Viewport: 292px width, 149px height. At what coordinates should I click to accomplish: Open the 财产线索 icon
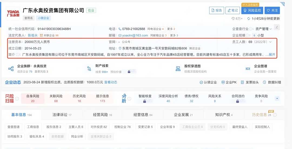(89, 69)
